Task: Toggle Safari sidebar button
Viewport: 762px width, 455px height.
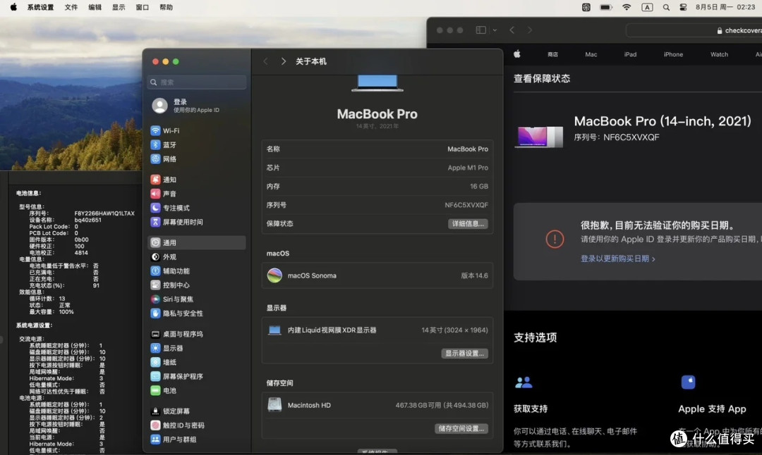Action: coord(480,30)
